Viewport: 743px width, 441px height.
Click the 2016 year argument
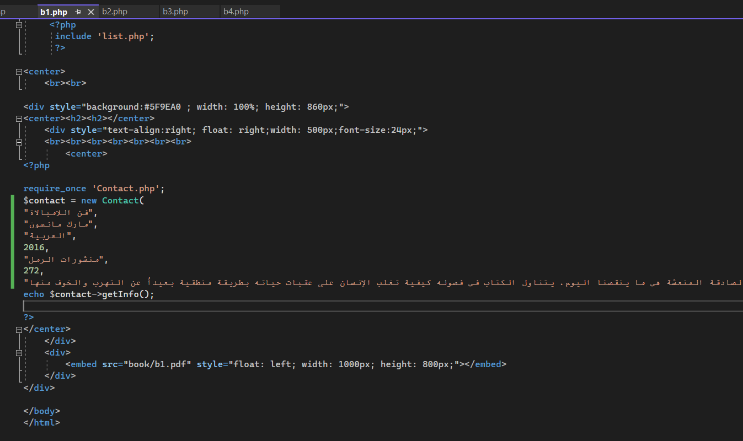click(x=35, y=248)
